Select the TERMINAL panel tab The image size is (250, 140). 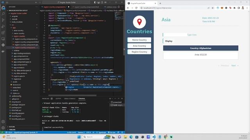(82, 98)
